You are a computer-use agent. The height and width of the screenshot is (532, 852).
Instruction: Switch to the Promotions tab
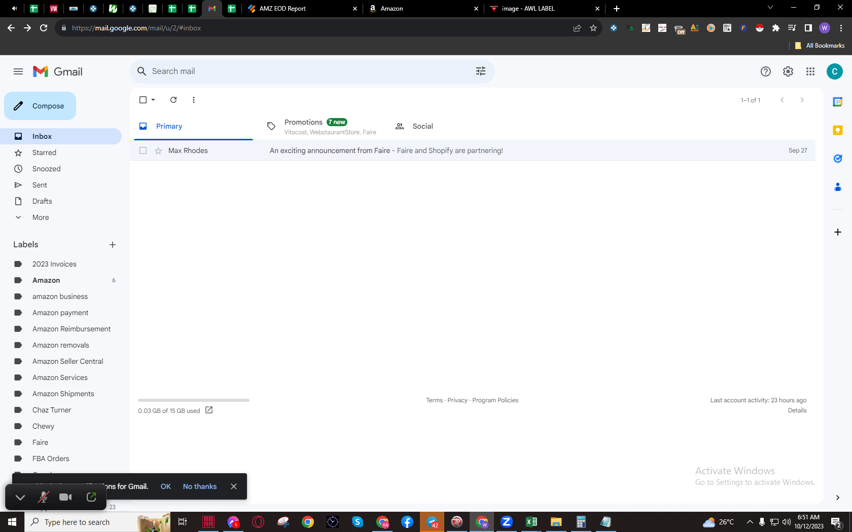[322, 126]
